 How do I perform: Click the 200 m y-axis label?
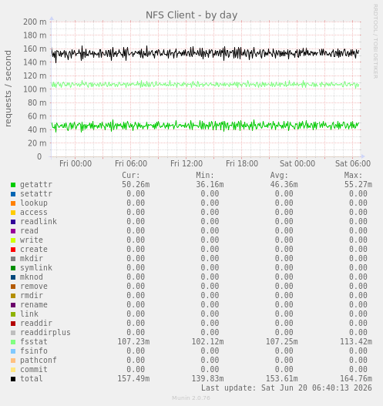tap(35, 22)
